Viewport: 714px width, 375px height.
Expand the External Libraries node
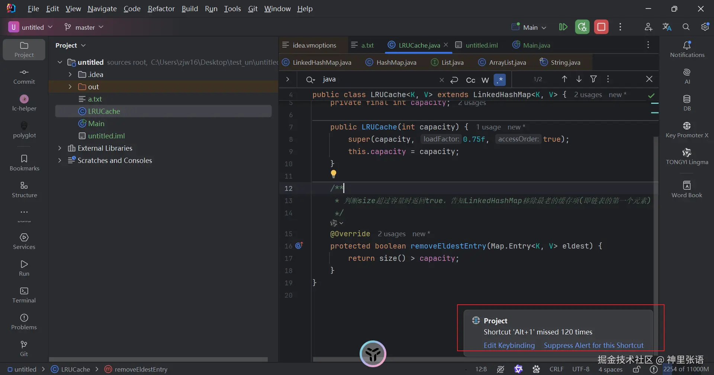tap(59, 148)
